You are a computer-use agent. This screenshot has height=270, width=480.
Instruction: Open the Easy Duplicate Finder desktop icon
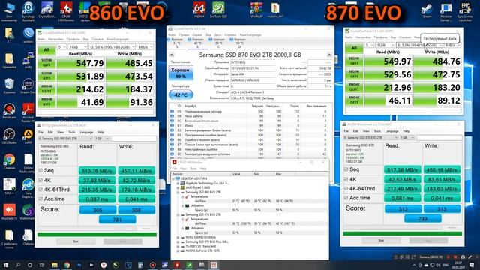(x=28, y=188)
